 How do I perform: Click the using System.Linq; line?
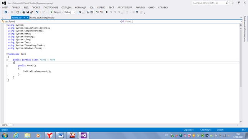point(19,39)
